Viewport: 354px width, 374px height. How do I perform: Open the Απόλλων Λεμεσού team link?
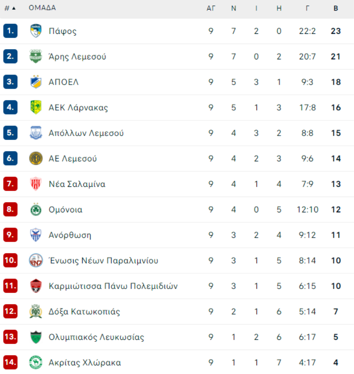(x=86, y=133)
